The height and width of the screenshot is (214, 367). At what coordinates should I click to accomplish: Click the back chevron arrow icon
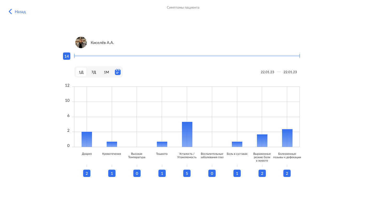pos(10,11)
